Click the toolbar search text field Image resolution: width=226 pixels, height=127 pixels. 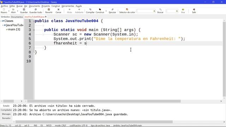pos(146,11)
